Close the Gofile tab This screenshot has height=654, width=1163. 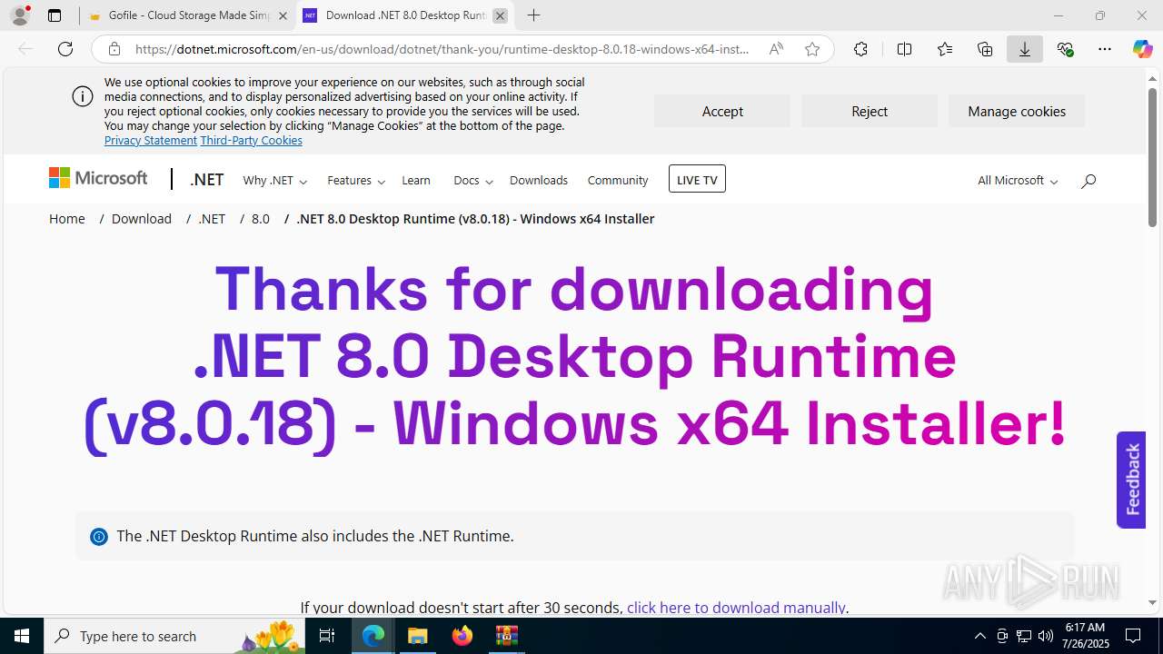click(283, 15)
